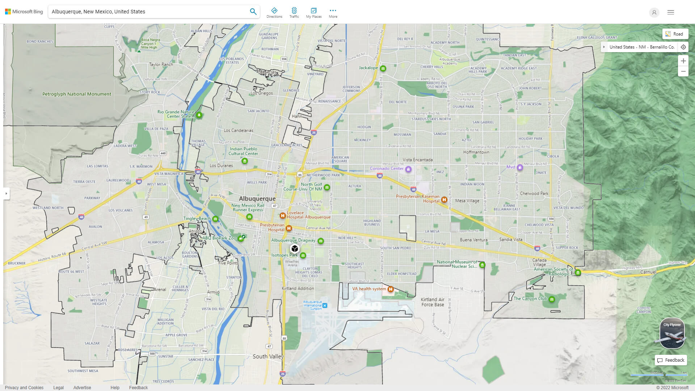The width and height of the screenshot is (695, 391).
Task: Select Legal menu item at bottom
Action: [x=58, y=387]
